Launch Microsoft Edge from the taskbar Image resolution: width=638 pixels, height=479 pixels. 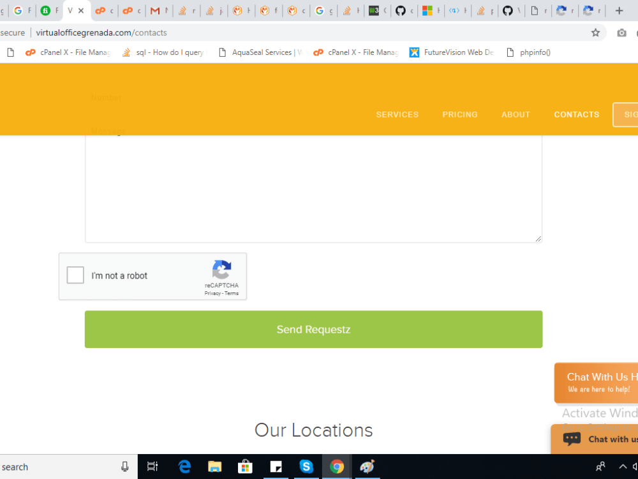[184, 467]
